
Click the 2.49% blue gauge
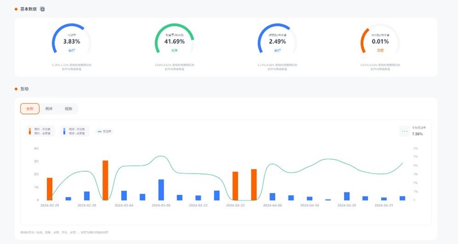pos(277,41)
